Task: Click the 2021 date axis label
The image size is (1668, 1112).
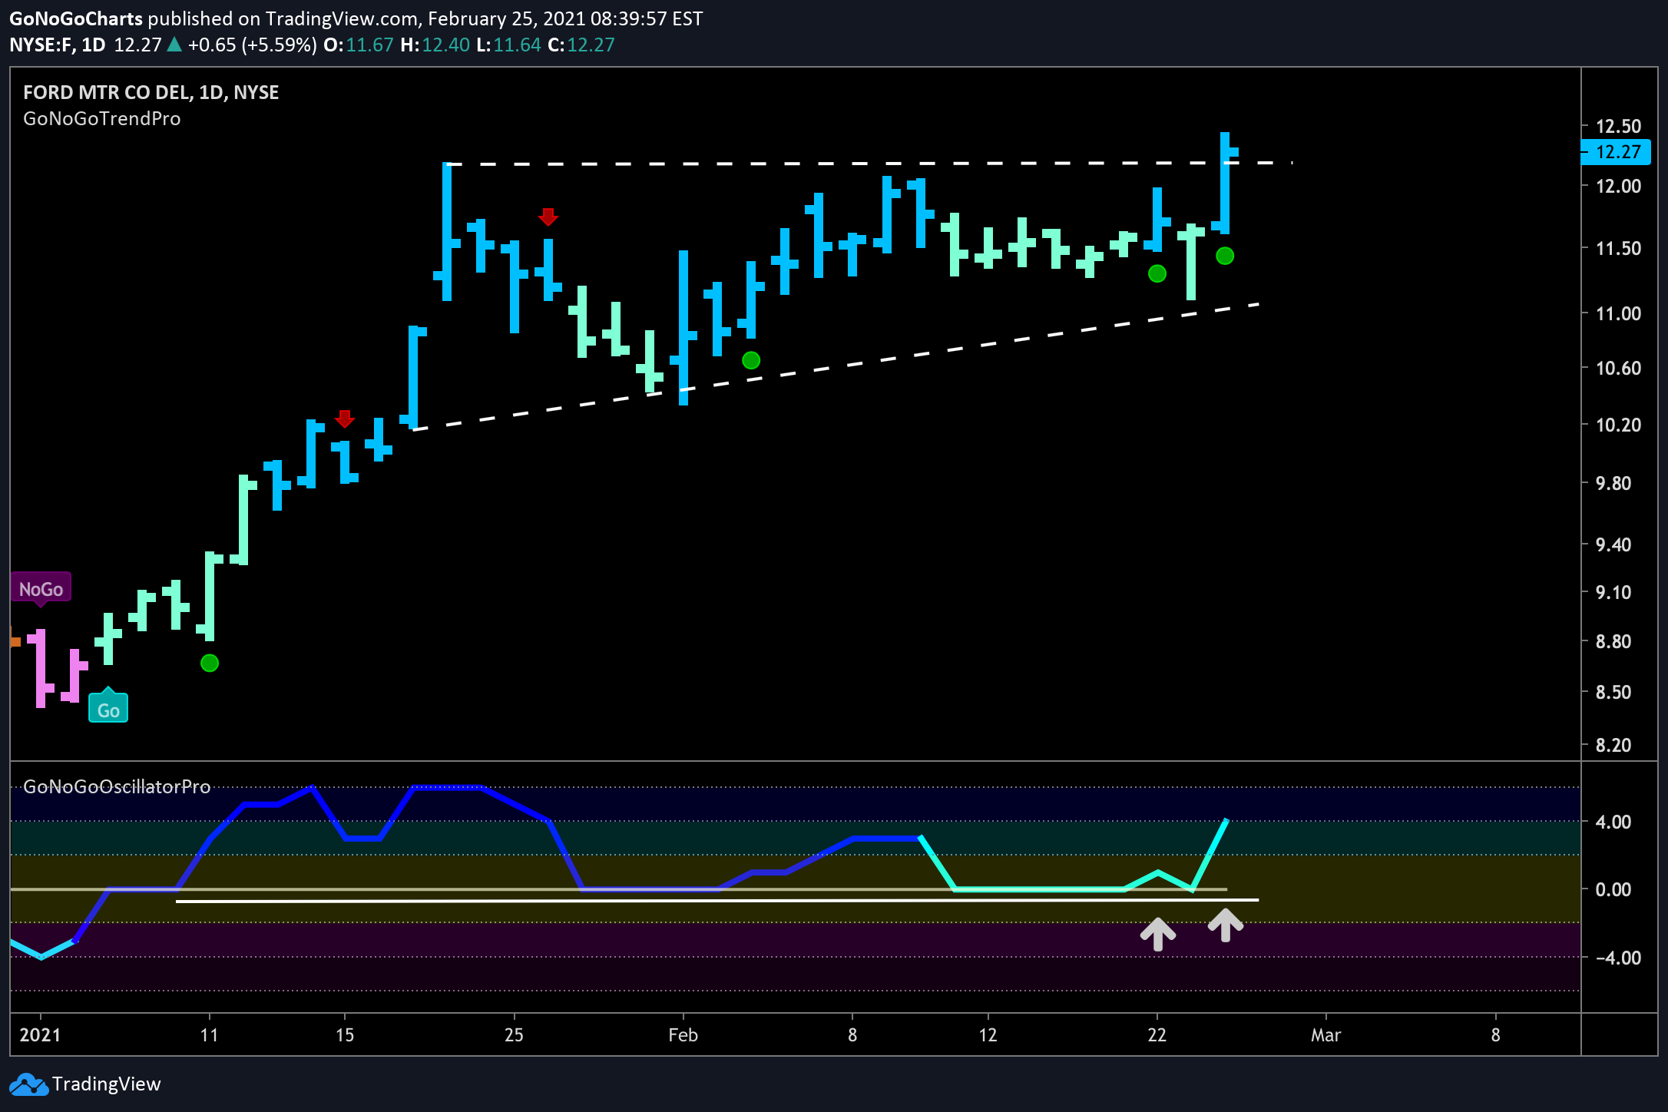Action: [40, 1035]
